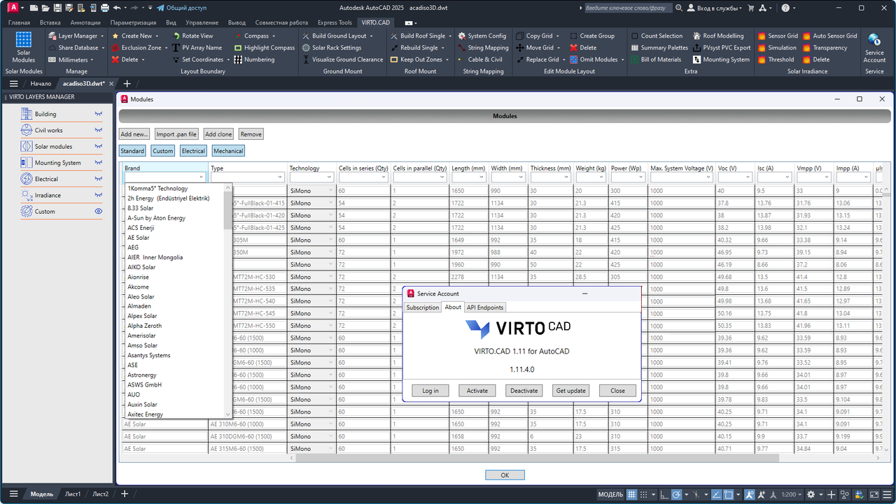The height and width of the screenshot is (504, 896).
Task: Click the Threshold irradiance tool
Action: 776,59
